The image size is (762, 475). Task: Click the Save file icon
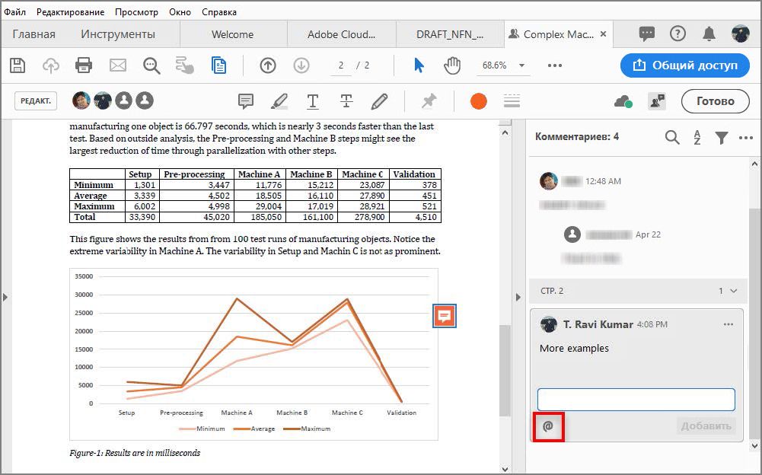click(x=18, y=65)
